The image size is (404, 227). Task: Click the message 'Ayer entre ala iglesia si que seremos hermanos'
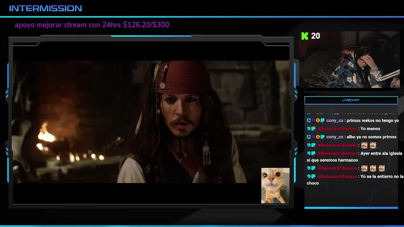(x=354, y=157)
